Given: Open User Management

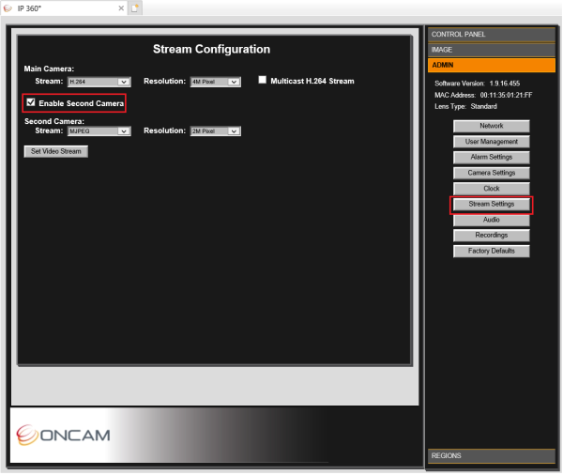Looking at the screenshot, I should pos(491,142).
